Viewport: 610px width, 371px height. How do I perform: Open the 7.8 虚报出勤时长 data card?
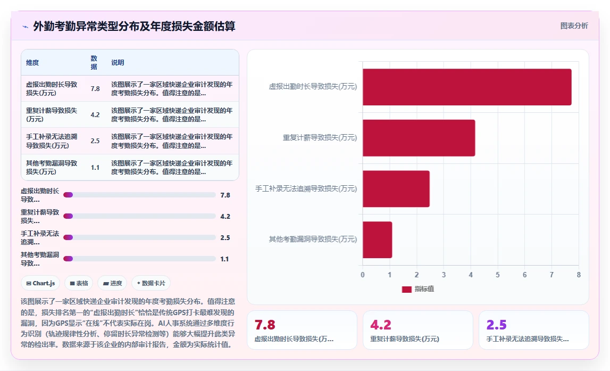[302, 330]
